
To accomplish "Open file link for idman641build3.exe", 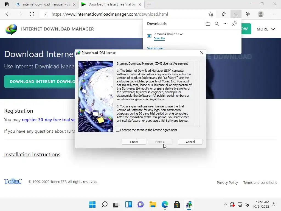I will coord(159,38).
